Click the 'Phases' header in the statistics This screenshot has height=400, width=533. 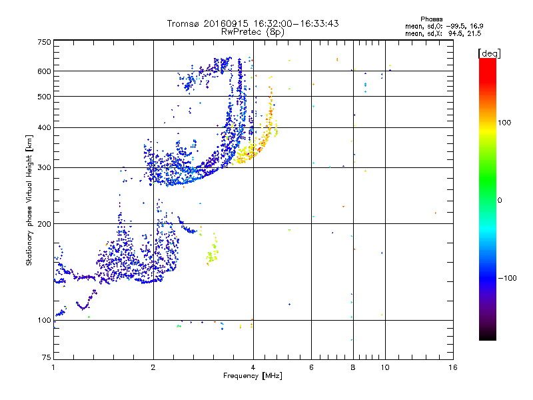(x=431, y=19)
